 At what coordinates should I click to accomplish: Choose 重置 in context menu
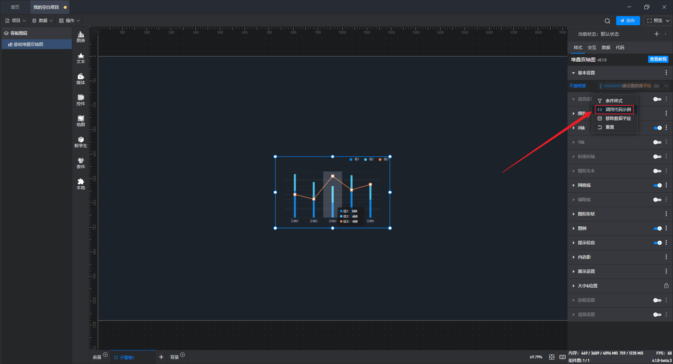(x=614, y=127)
